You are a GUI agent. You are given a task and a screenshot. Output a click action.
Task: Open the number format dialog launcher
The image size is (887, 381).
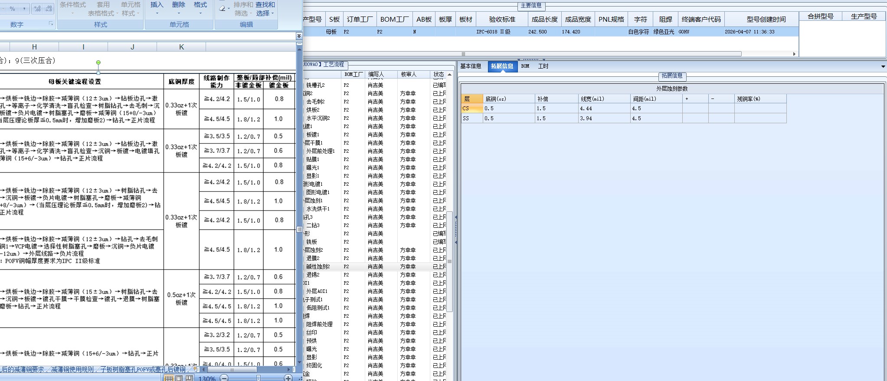click(x=51, y=24)
